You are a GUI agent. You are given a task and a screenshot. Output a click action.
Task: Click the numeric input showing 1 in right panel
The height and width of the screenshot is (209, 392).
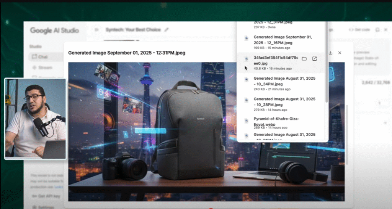381,103
